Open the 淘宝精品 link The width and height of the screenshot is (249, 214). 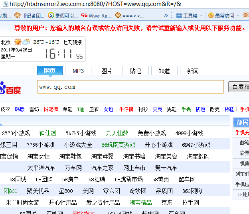[140, 202]
